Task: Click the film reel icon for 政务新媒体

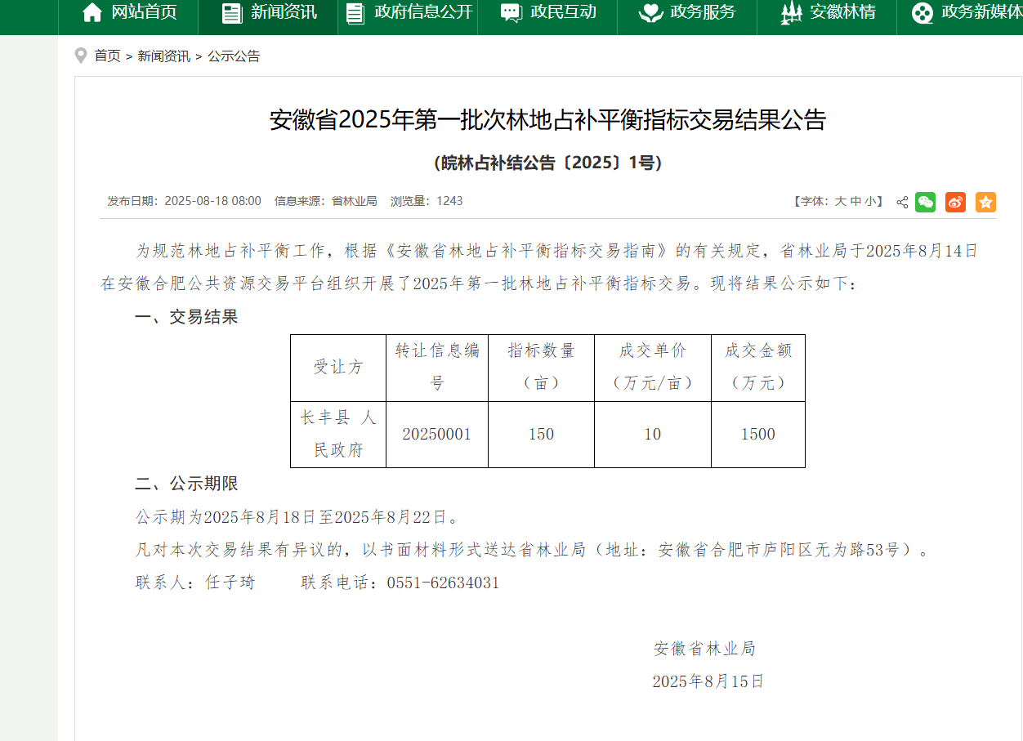Action: (922, 12)
